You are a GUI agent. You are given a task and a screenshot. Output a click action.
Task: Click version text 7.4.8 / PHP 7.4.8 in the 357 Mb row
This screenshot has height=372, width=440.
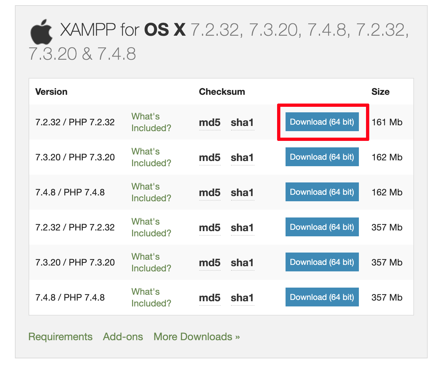point(70,297)
